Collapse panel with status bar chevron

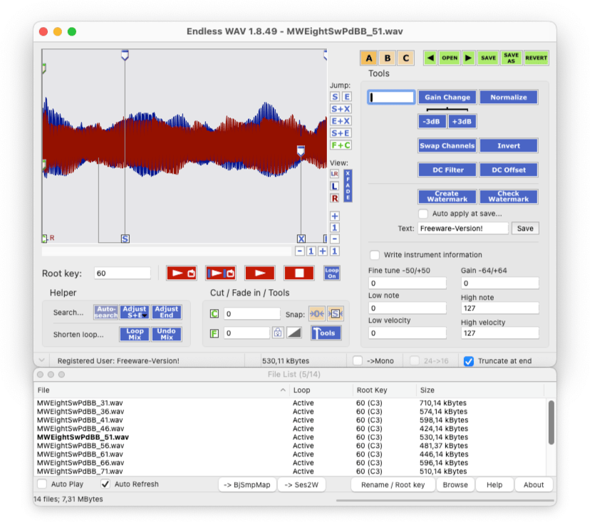(x=42, y=360)
